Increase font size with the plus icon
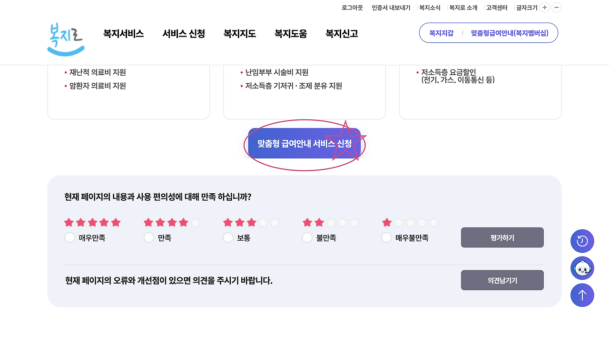This screenshot has width=609, height=345. (544, 7)
